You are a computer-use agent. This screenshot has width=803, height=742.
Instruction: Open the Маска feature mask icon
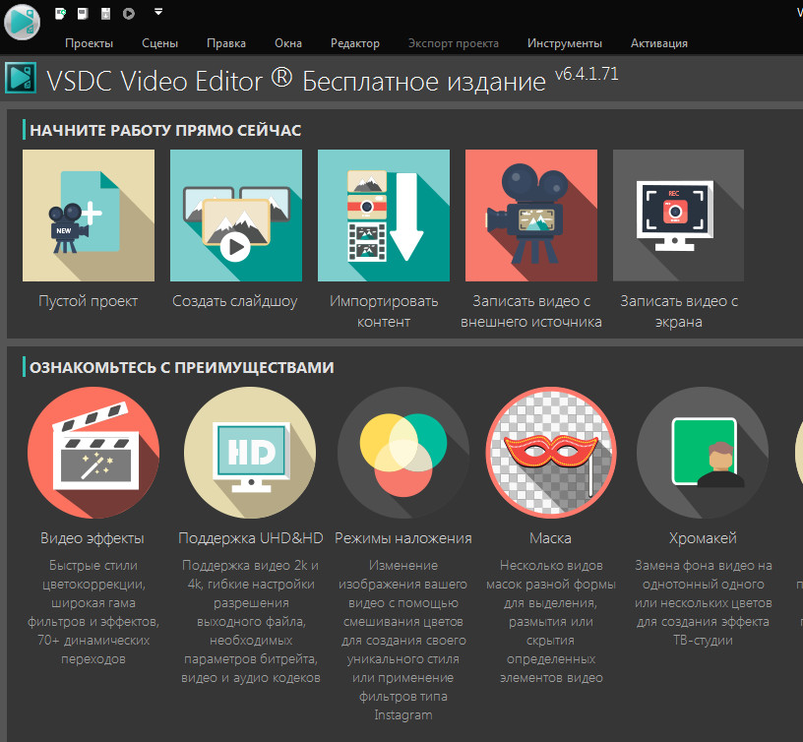tap(551, 453)
